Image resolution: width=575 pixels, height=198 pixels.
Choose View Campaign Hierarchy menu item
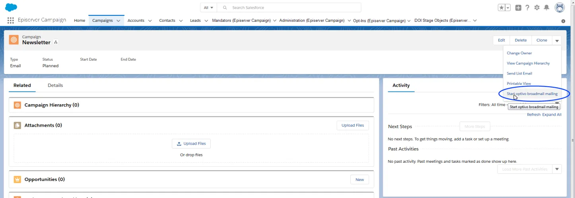coord(528,63)
